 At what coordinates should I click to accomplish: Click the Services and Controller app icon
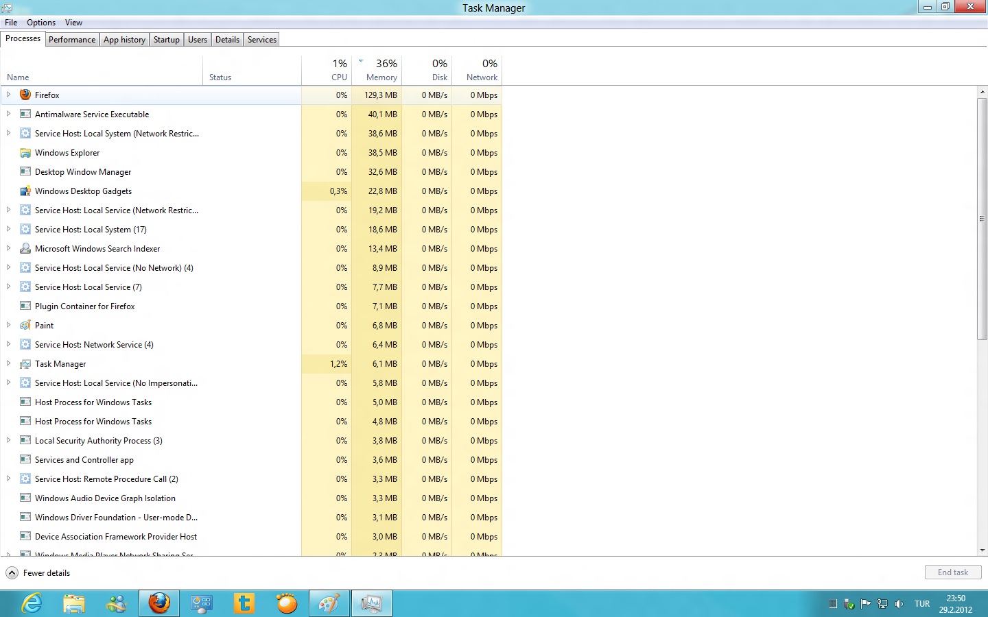point(25,459)
